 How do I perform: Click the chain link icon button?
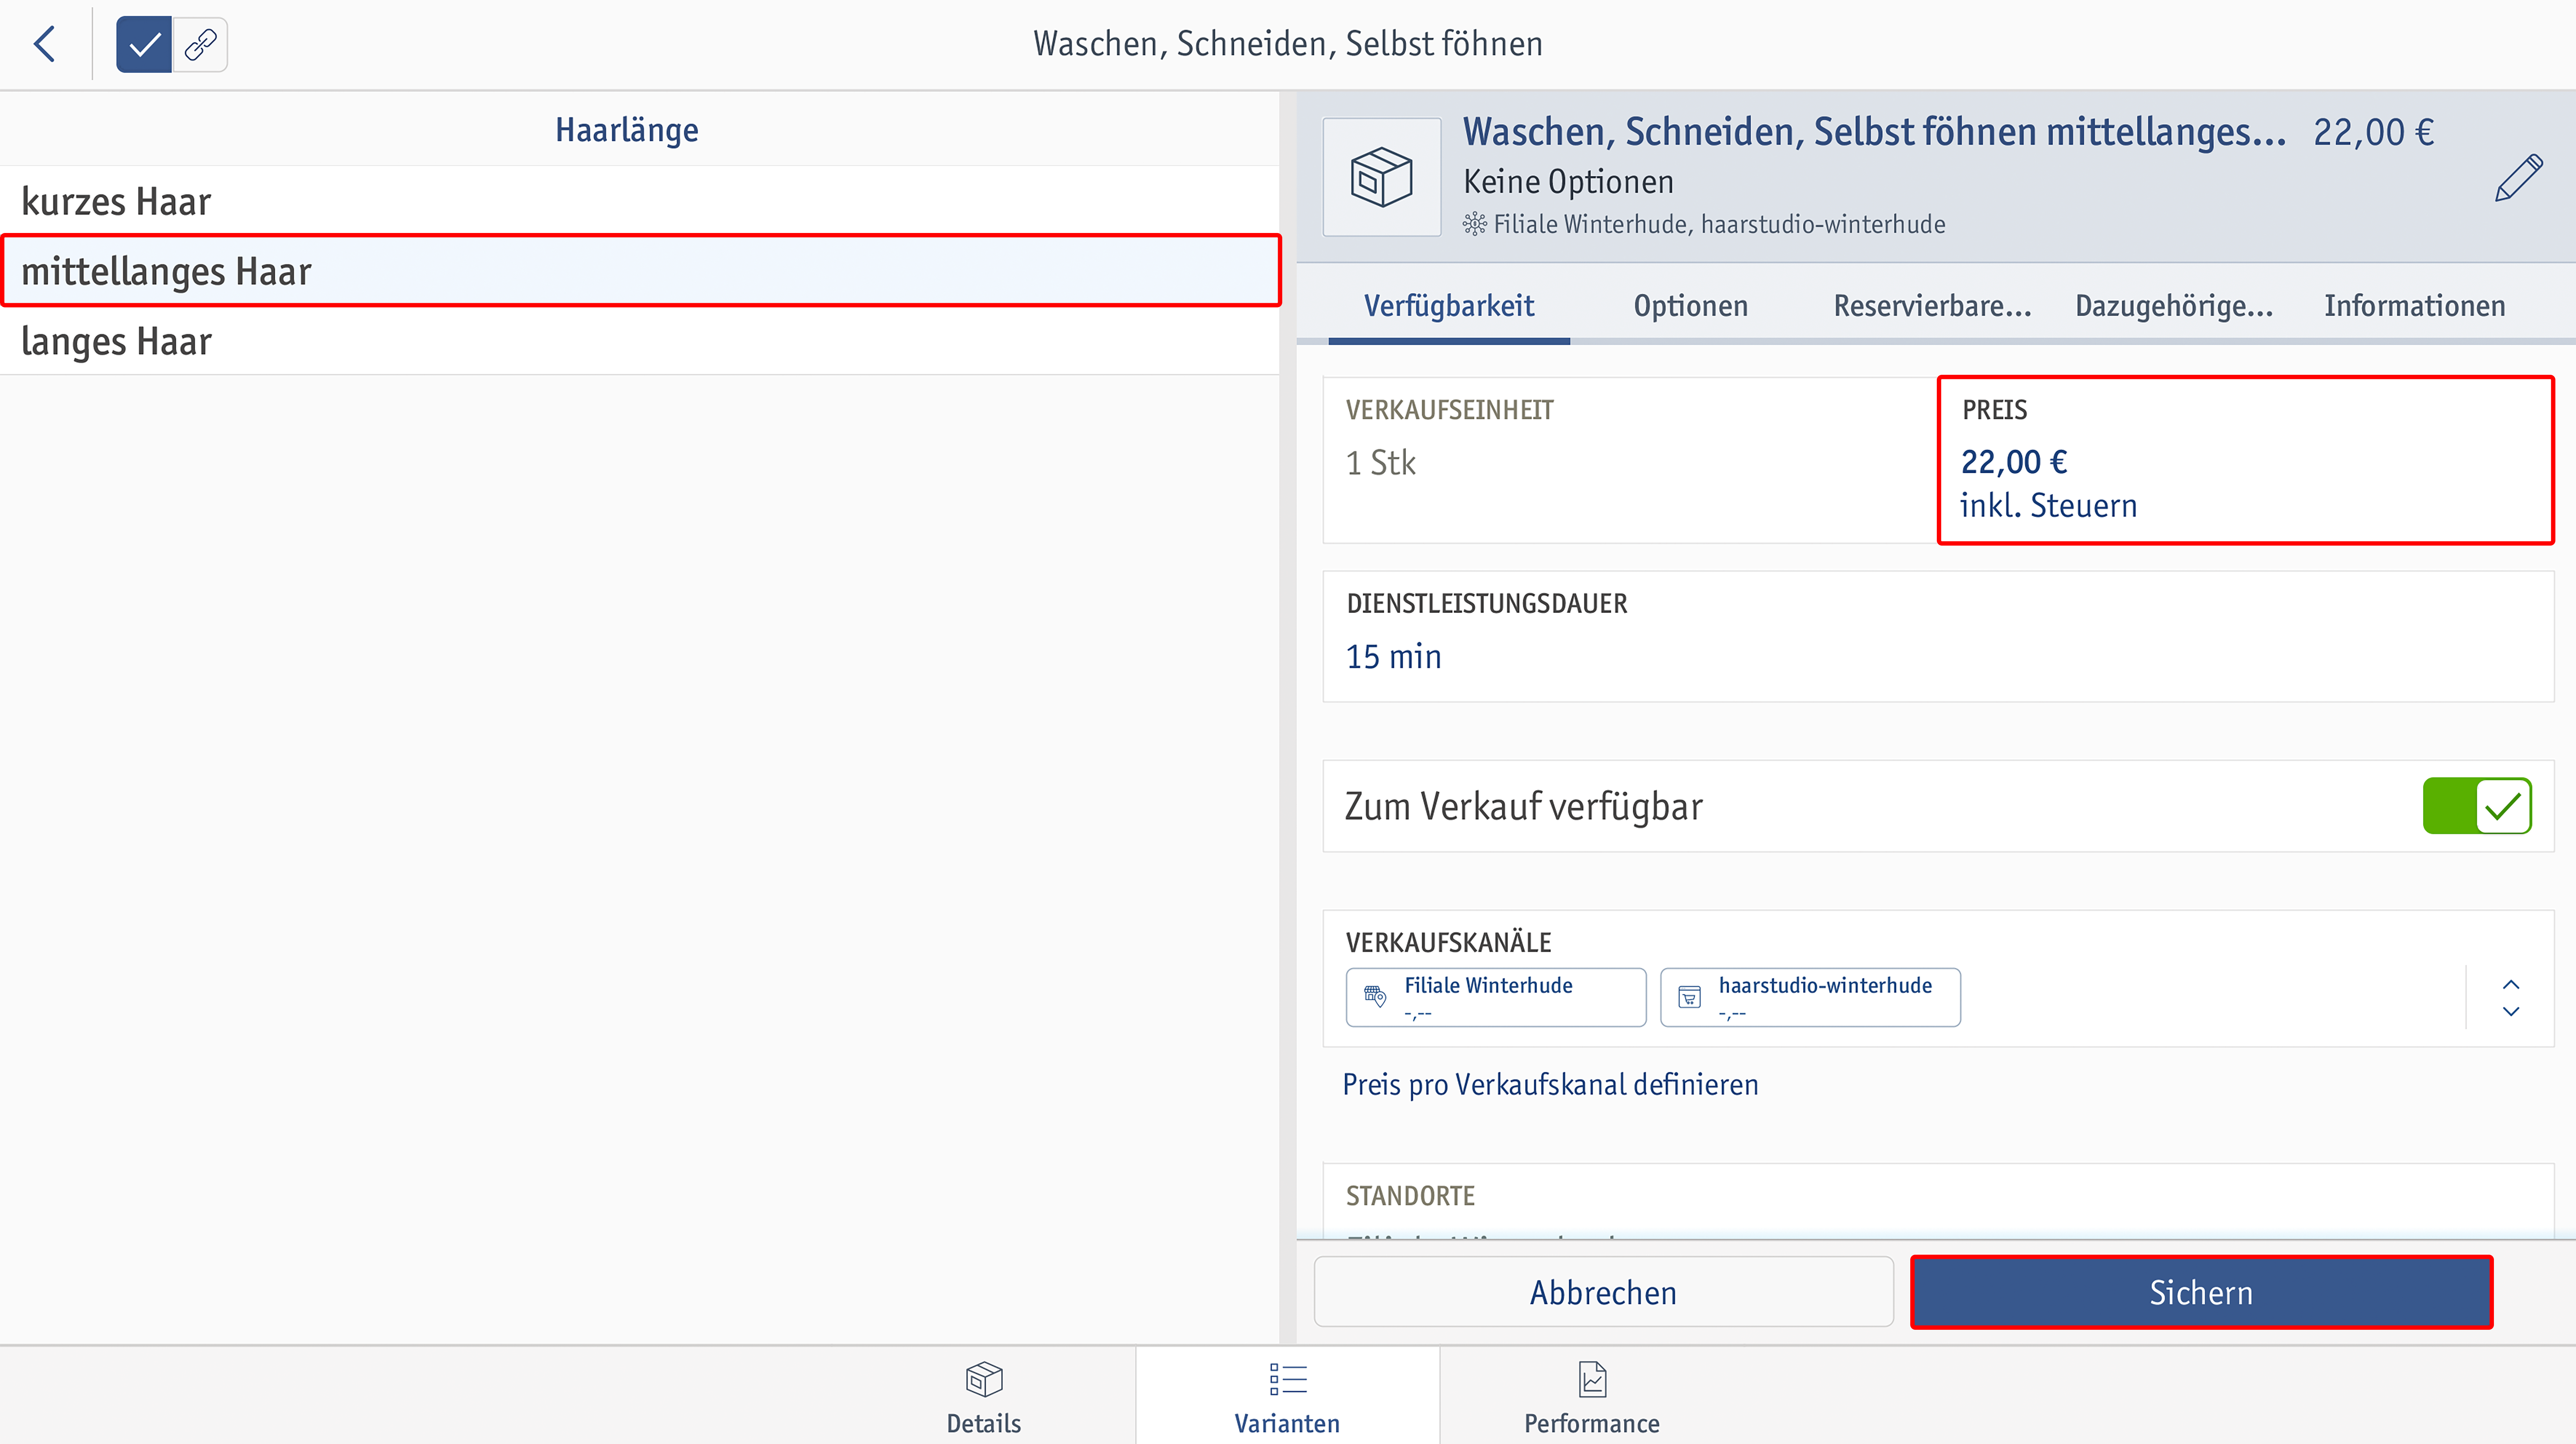coord(200,44)
